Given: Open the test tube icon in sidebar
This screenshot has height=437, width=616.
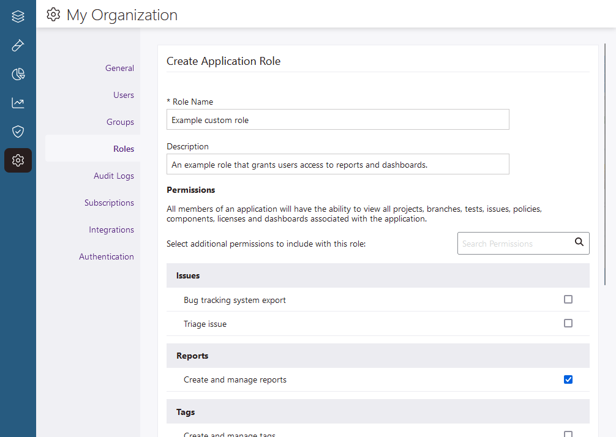Looking at the screenshot, I should click(x=18, y=46).
